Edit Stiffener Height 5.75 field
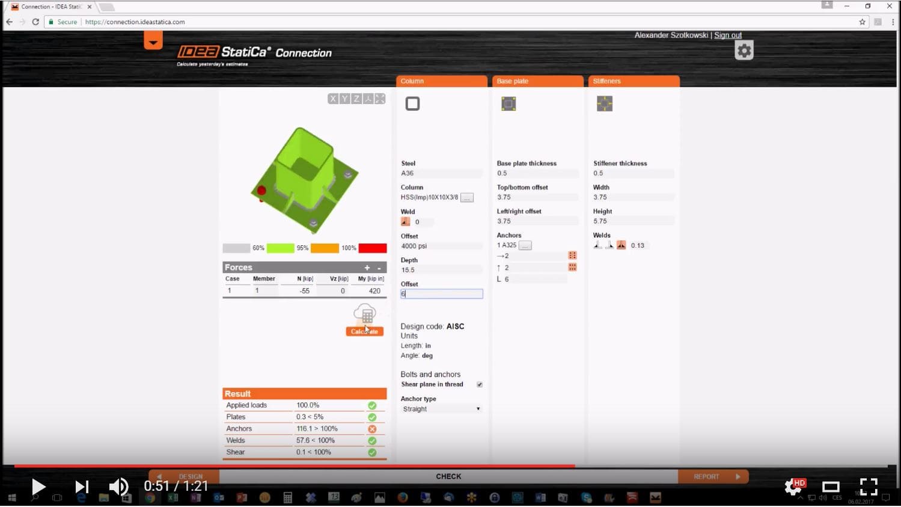Screen dimensions: 901x507 pos(634,221)
